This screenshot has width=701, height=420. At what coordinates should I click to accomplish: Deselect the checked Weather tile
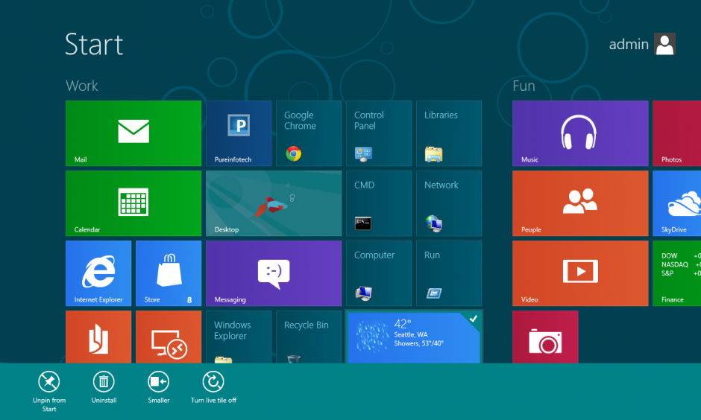point(414,337)
